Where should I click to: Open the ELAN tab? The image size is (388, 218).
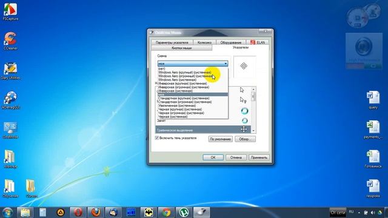click(257, 42)
